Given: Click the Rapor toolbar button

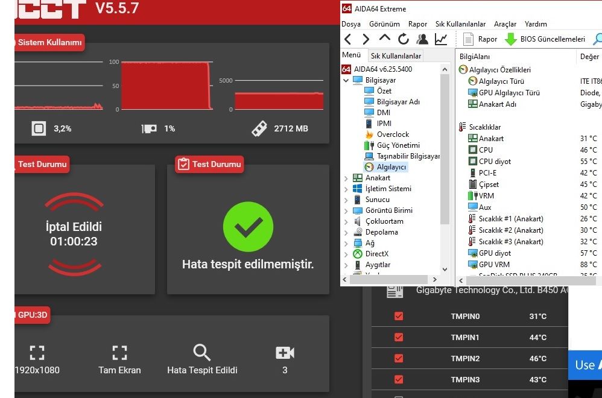Looking at the screenshot, I should (x=480, y=39).
